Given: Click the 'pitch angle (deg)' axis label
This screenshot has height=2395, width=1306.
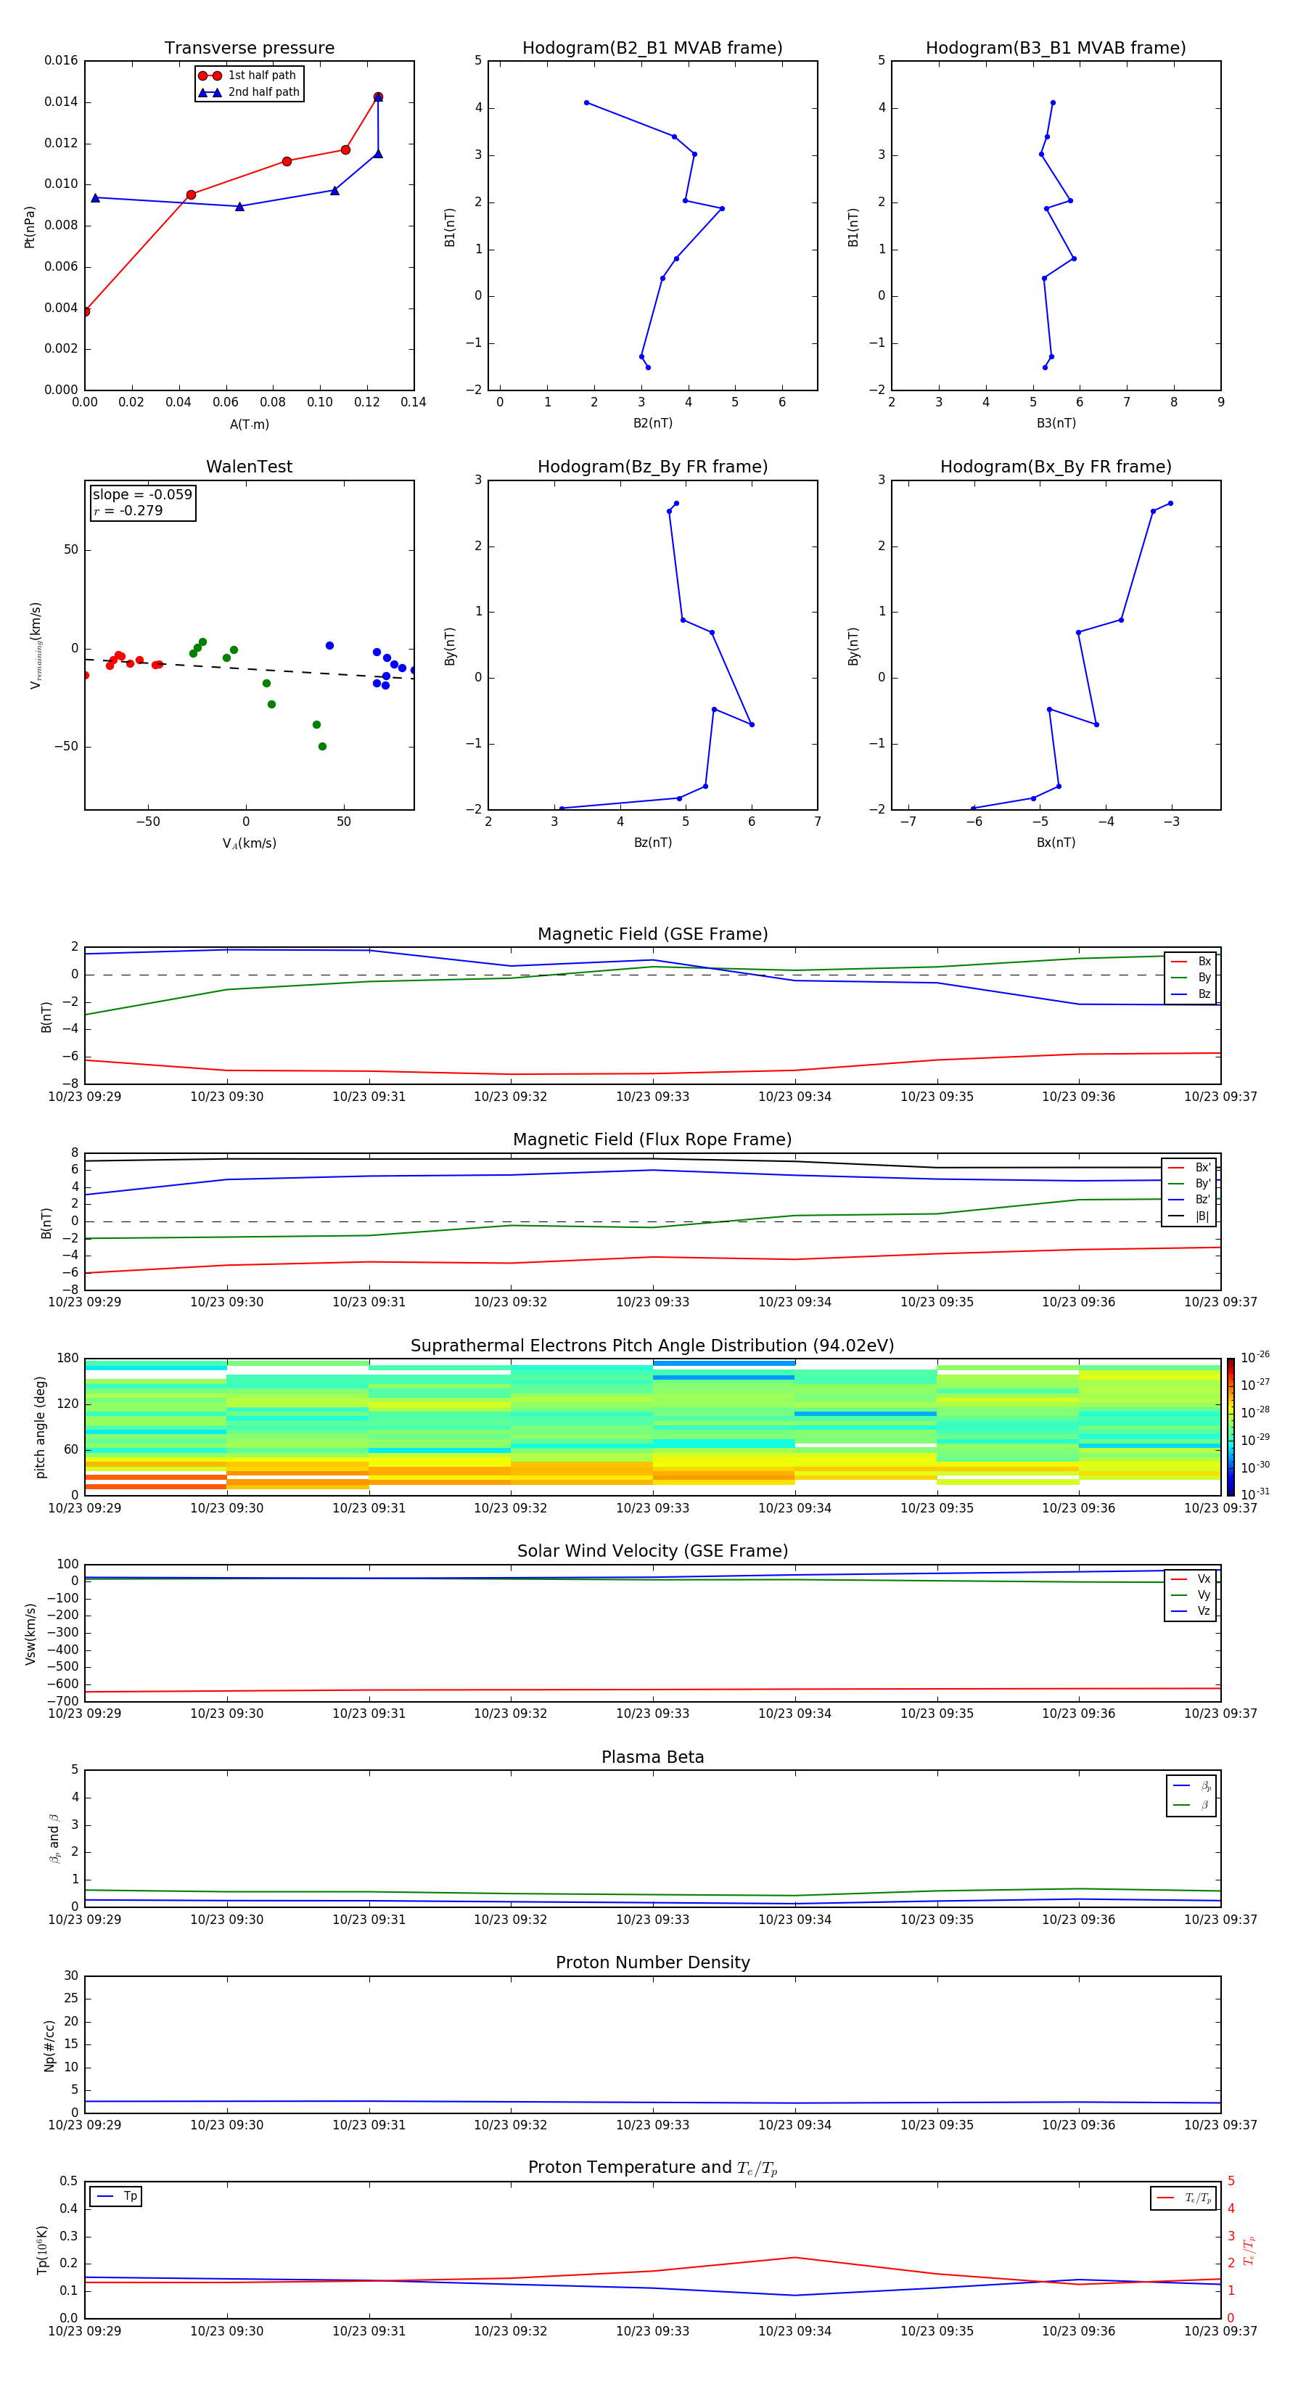Looking at the screenshot, I should tap(40, 1427).
